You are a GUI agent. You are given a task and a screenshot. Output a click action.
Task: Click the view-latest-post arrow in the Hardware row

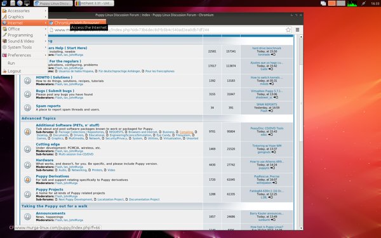click(272, 168)
